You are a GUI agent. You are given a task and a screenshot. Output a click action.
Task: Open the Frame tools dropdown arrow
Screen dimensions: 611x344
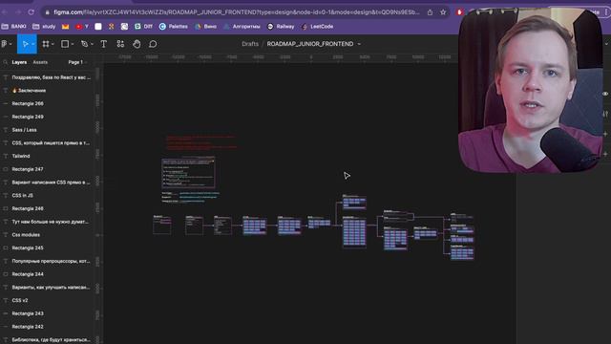point(53,45)
